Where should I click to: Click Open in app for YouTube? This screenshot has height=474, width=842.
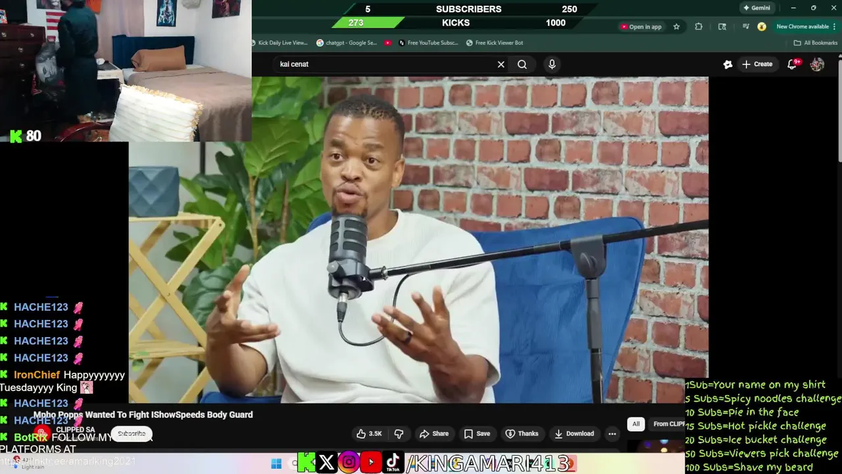pos(641,27)
